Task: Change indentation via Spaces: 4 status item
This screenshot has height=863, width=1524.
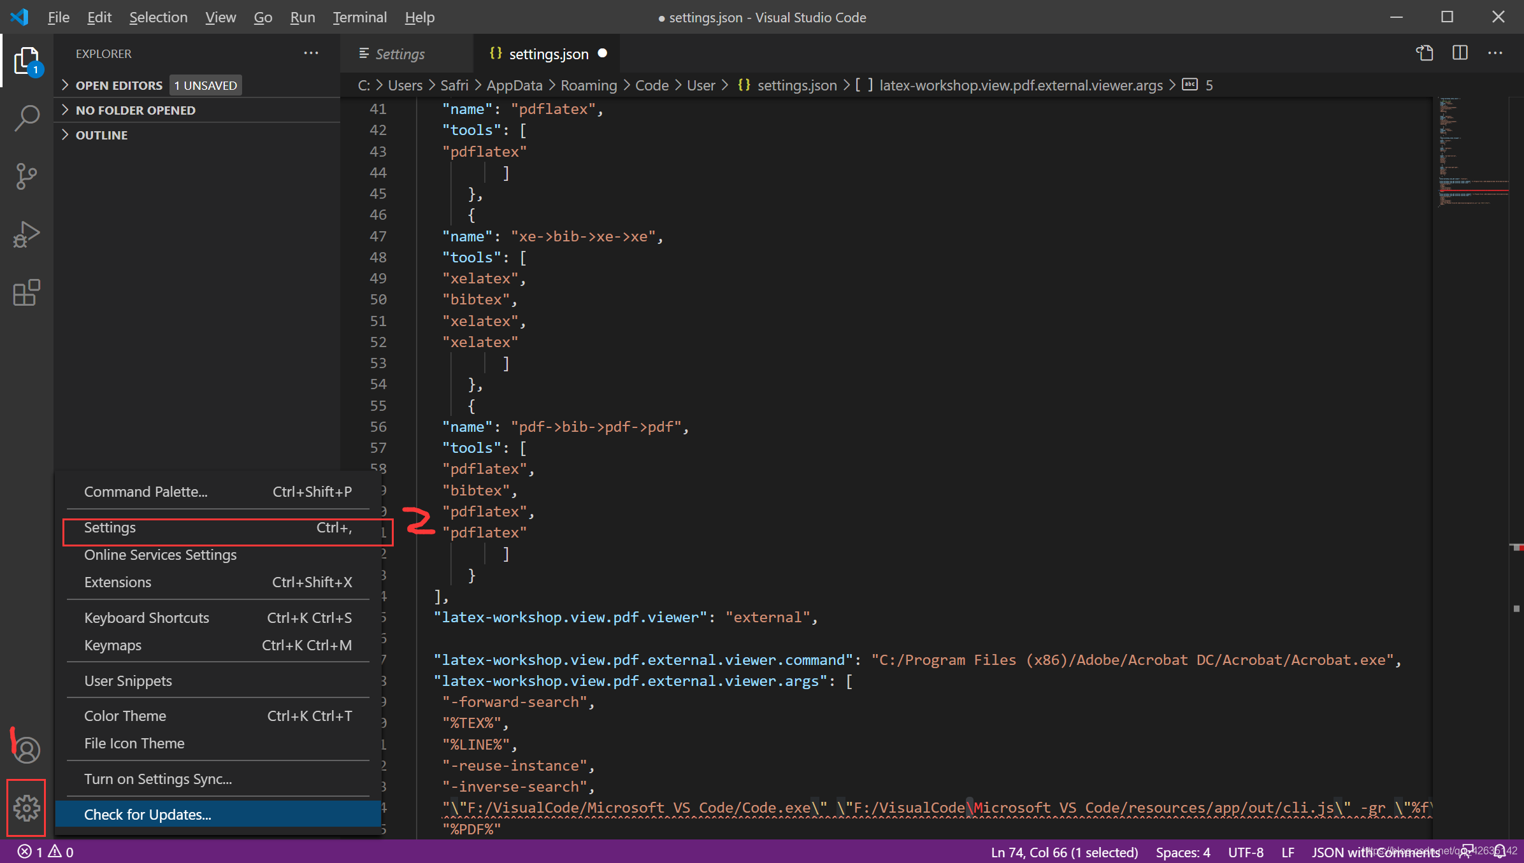Action: coord(1183,852)
